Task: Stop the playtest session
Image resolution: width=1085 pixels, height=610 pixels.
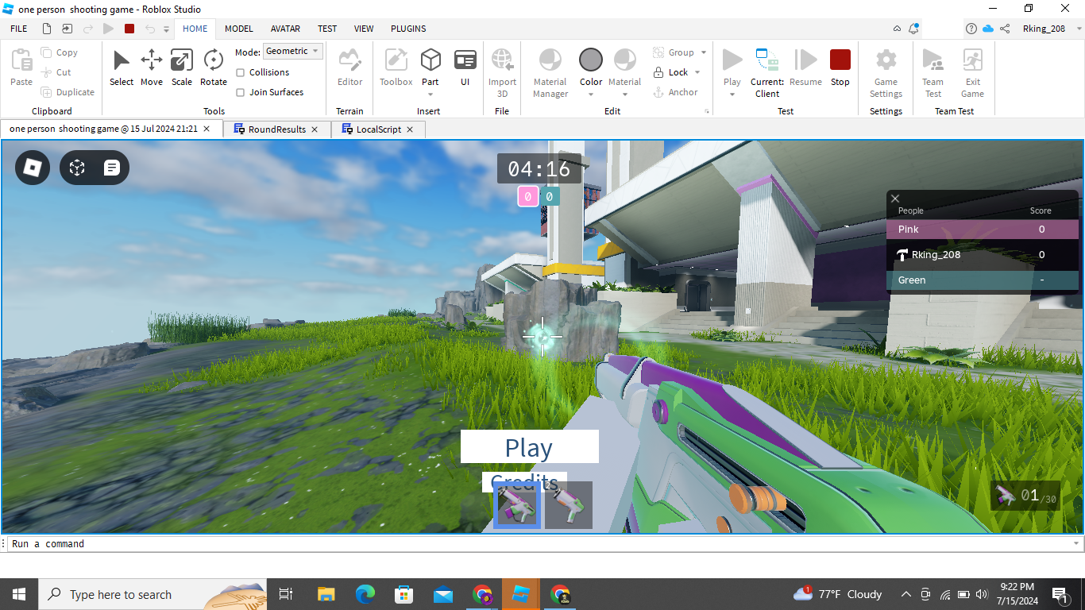Action: click(x=840, y=69)
